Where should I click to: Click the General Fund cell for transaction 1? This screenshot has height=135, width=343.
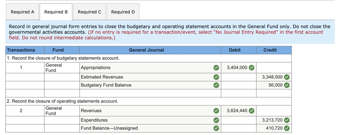click(x=62, y=68)
